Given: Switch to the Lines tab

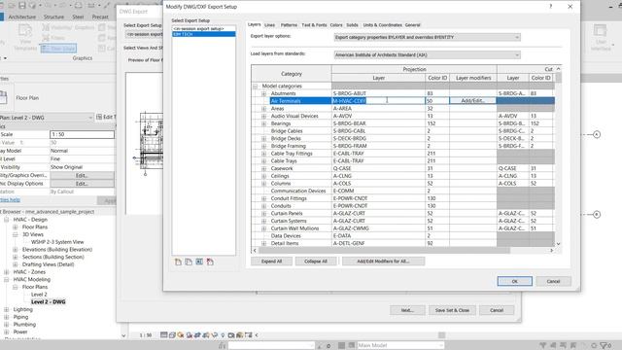Looking at the screenshot, I should pyautogui.click(x=269, y=25).
